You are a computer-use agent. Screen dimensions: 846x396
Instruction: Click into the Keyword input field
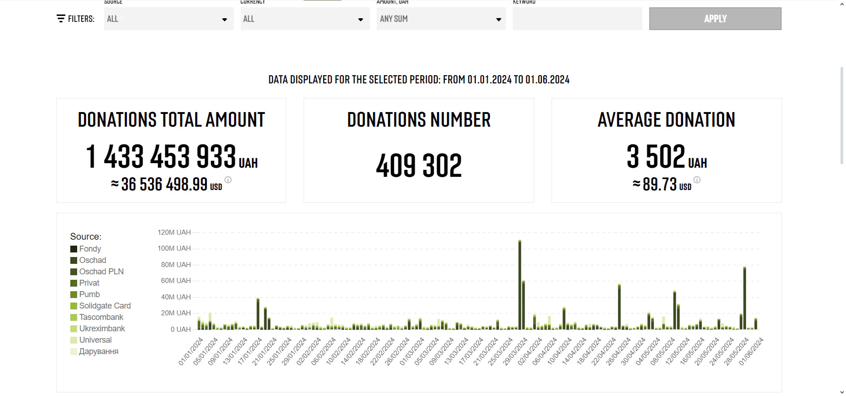click(577, 19)
